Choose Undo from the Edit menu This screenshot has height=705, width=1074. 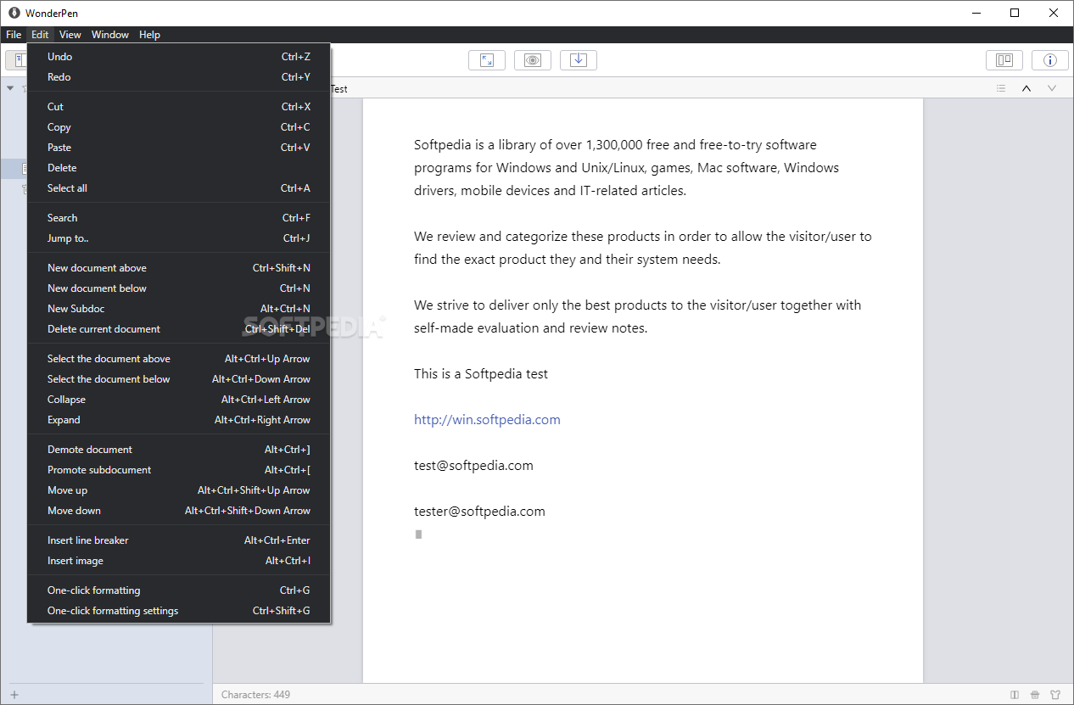click(179, 57)
